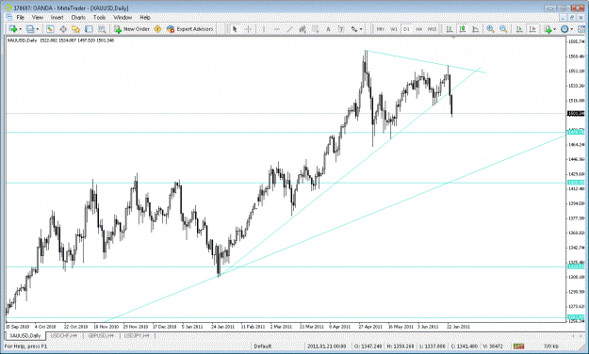Click the New Chart toolbar icon
The width and height of the screenshot is (589, 354).
12,29
